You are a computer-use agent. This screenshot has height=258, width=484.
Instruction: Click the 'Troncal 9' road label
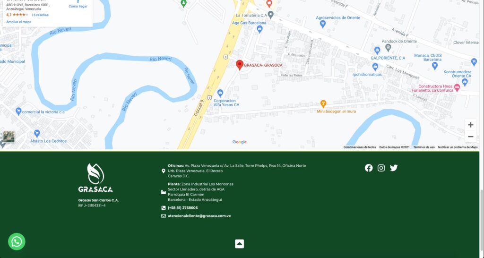(199, 108)
